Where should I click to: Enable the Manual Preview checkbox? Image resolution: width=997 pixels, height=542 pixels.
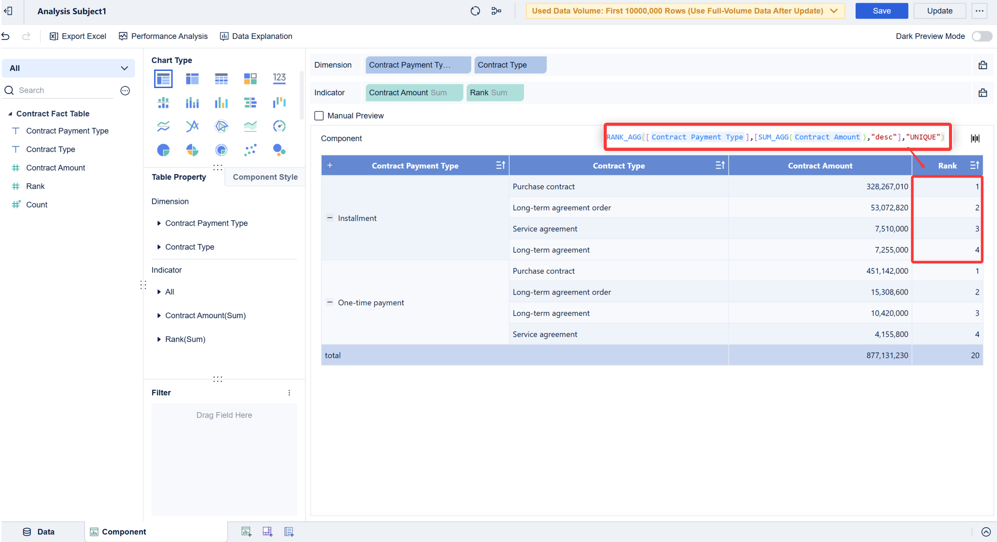pyautogui.click(x=319, y=116)
